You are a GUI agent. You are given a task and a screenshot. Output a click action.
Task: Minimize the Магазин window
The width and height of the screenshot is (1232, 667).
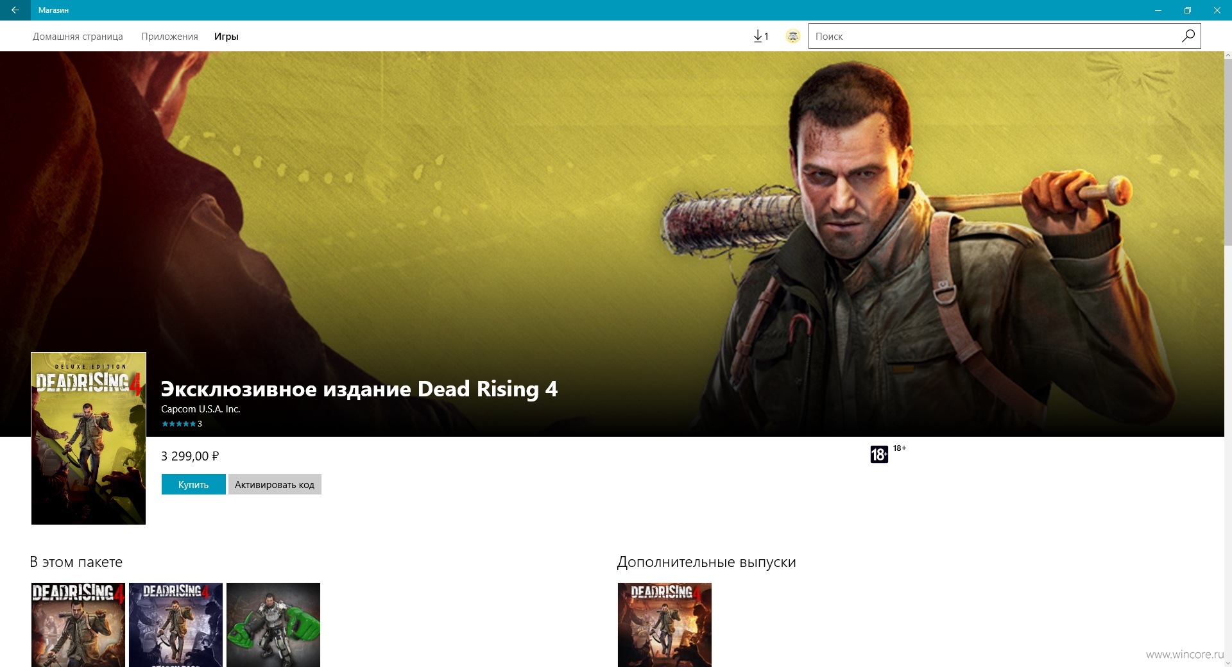1158,10
